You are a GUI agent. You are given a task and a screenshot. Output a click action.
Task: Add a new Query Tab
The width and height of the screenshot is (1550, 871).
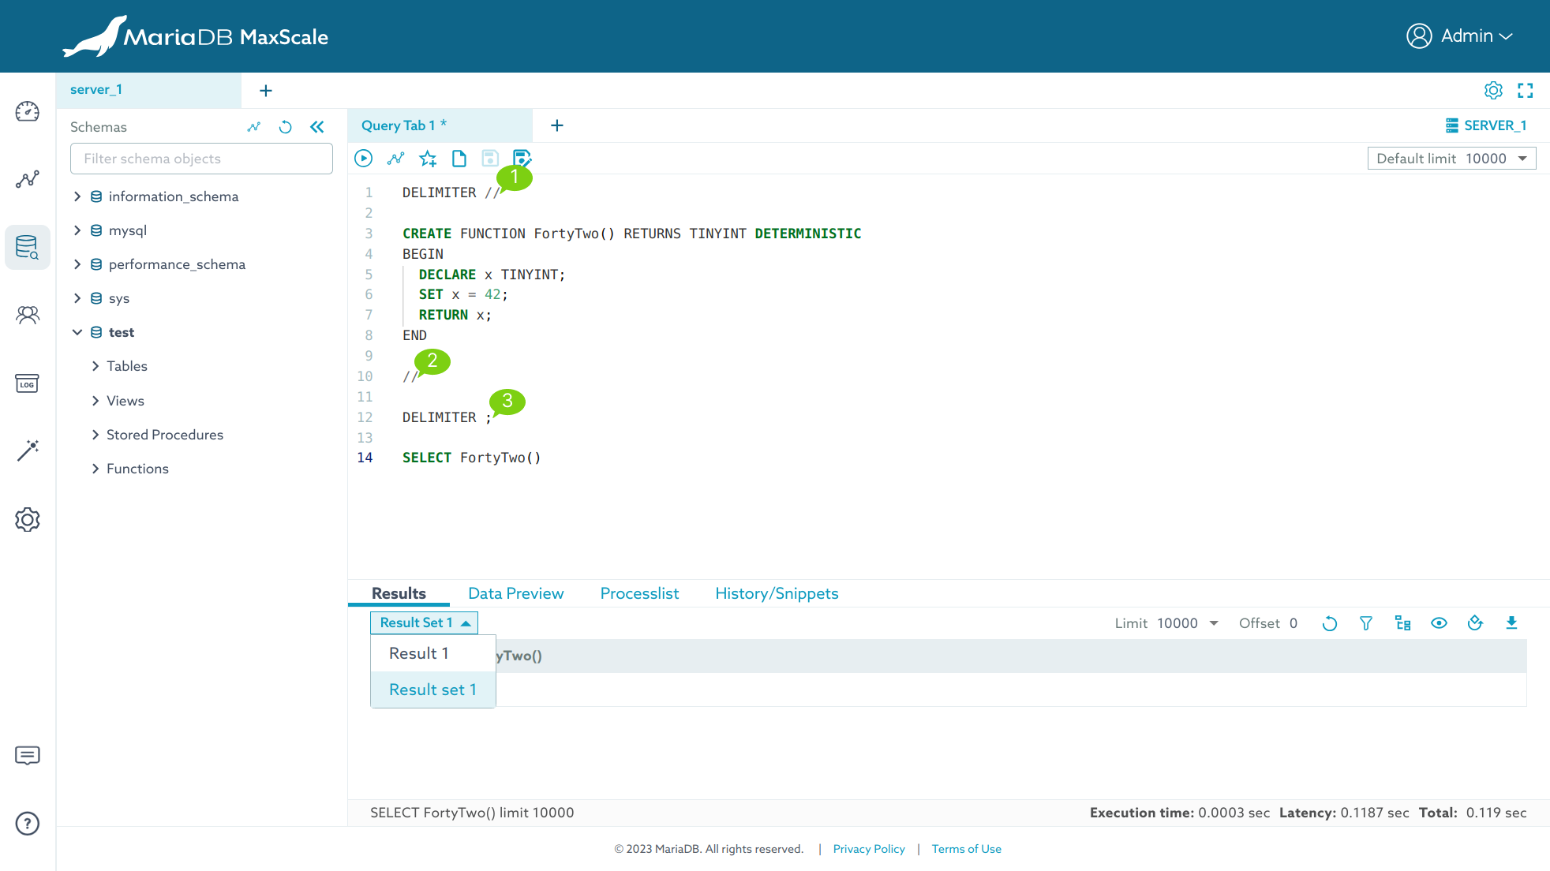[557, 125]
